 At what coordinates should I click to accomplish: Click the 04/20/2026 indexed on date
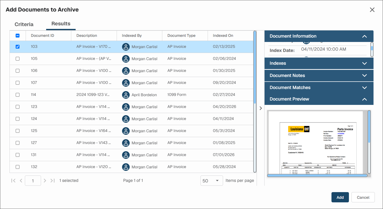(x=225, y=107)
